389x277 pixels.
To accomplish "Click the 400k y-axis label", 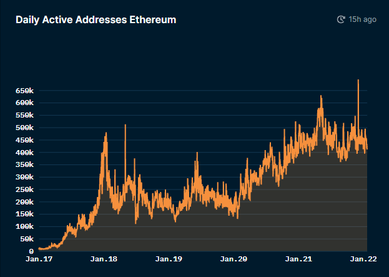I will tap(24, 153).
